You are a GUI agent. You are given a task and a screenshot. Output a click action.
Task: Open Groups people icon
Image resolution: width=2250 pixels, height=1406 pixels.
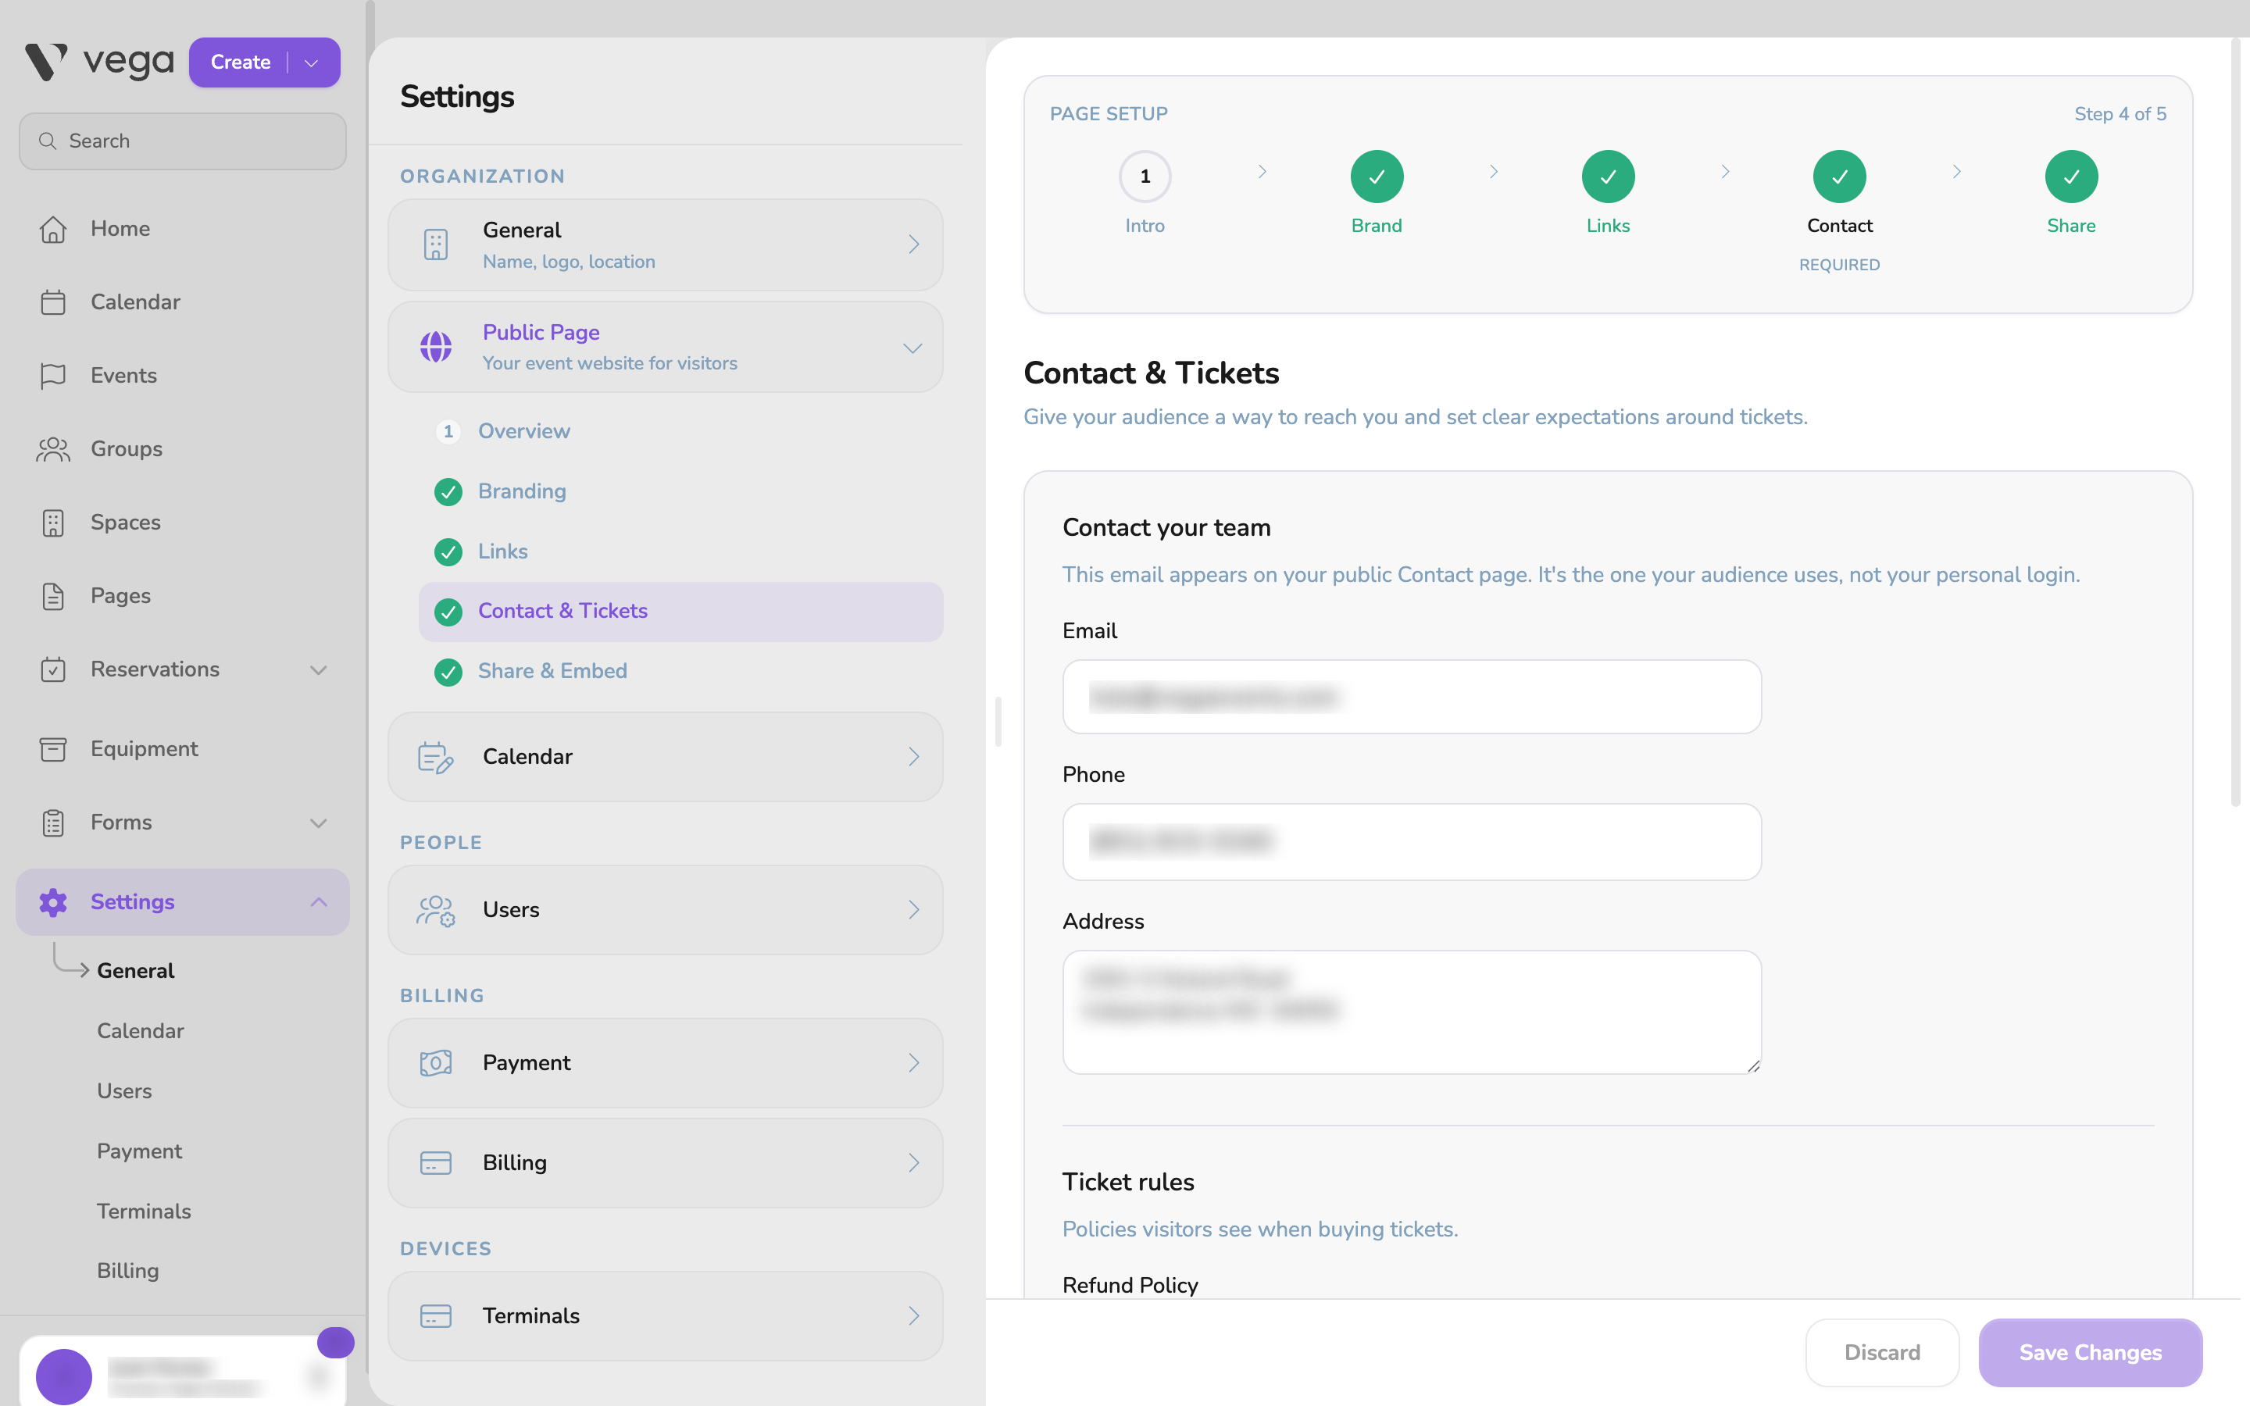click(x=53, y=449)
